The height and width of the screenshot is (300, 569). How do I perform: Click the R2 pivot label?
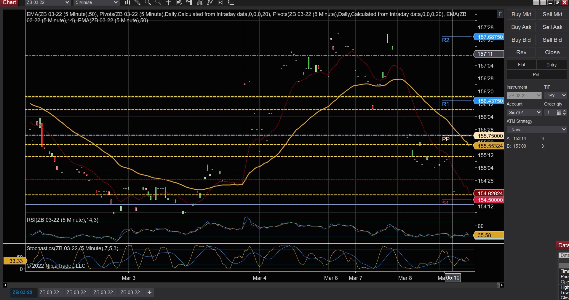tap(446, 40)
